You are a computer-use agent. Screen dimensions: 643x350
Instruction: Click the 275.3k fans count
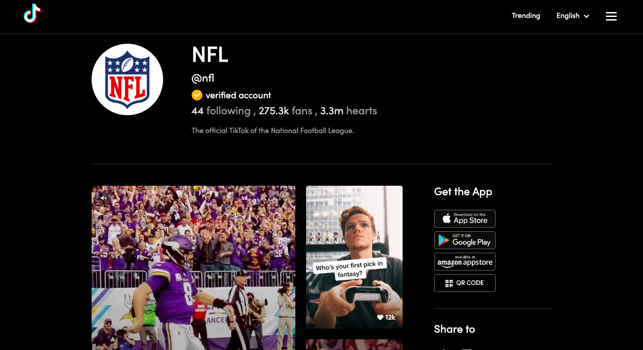286,111
